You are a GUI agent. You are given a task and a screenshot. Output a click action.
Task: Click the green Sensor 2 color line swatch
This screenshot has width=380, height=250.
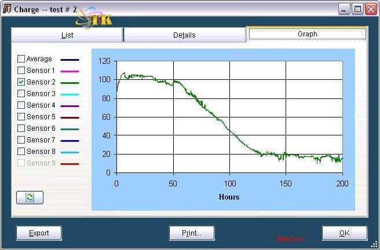(70, 83)
